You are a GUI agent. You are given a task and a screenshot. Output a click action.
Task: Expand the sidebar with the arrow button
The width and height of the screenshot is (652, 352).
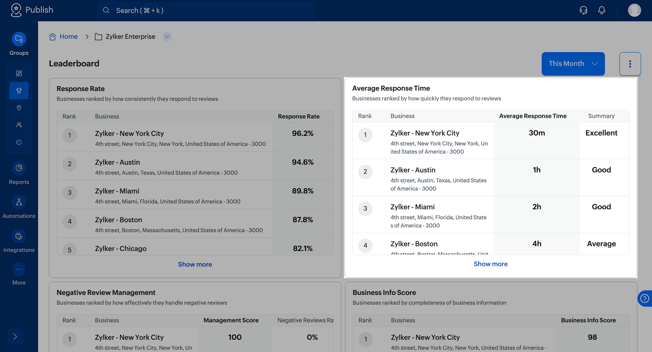tap(15, 337)
